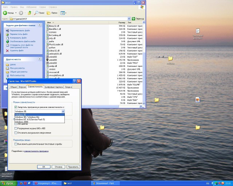Open the Back button history dropdown
The width and height of the screenshot is (233, 186).
[16, 13]
